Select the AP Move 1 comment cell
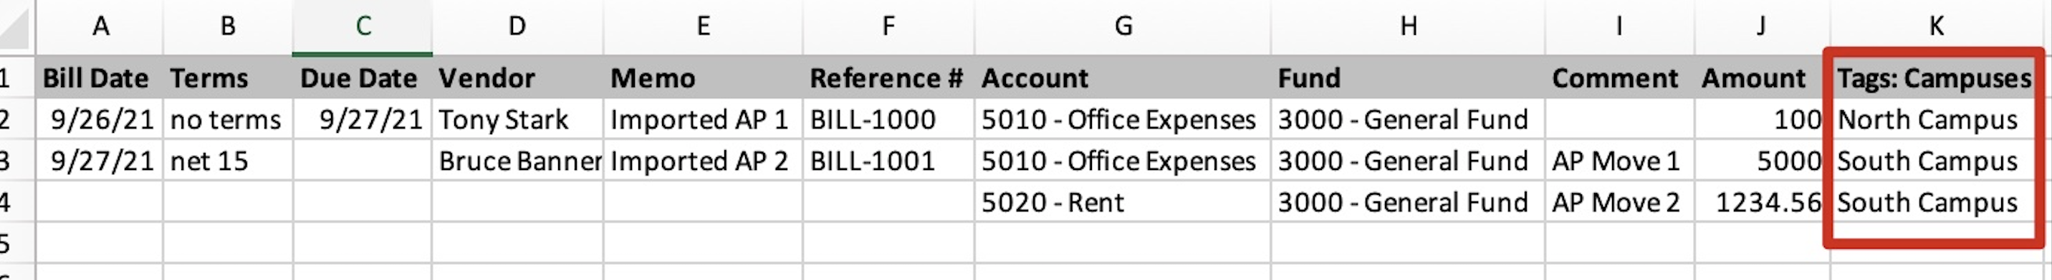The width and height of the screenshot is (2052, 280). [x=1619, y=161]
